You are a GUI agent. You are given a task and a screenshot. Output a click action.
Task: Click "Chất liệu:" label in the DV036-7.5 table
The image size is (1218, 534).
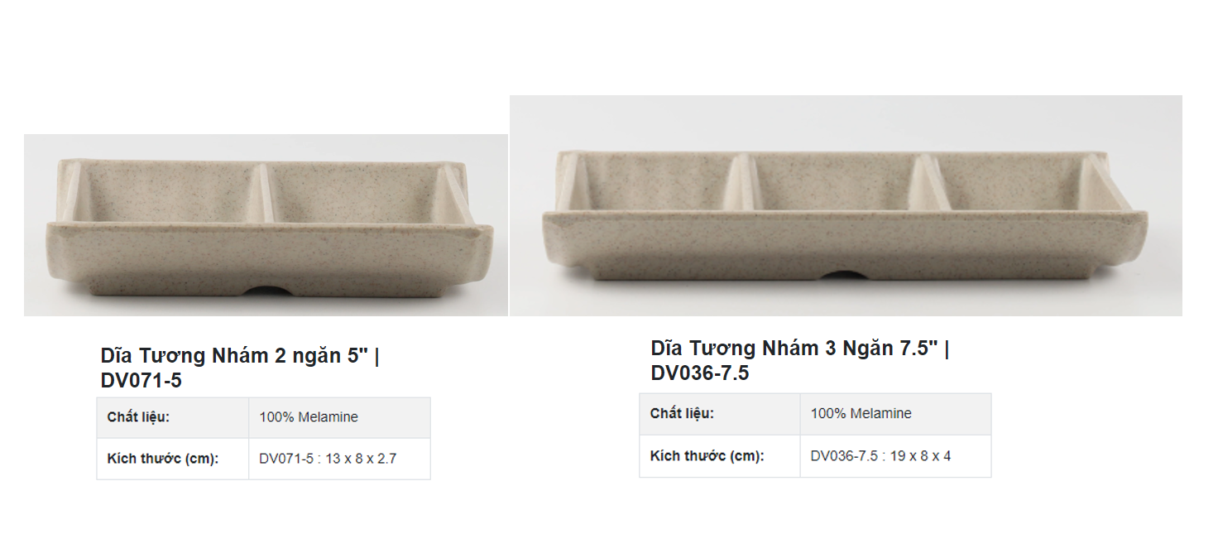(682, 413)
